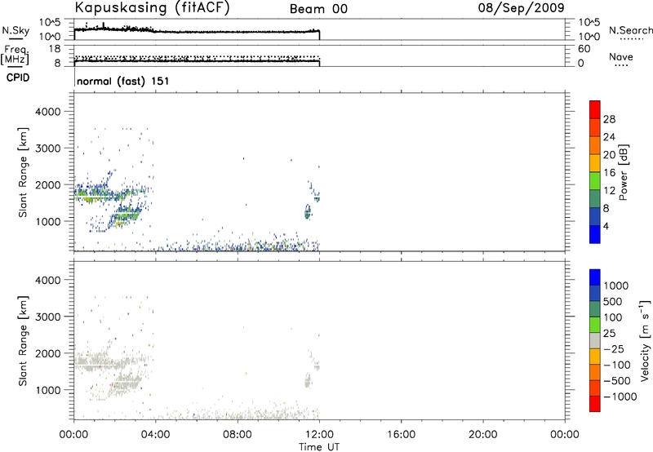Image resolution: width=653 pixels, height=452 pixels.
Task: Pick the red bottom segment of Velocity colorbar
Action: click(595, 404)
